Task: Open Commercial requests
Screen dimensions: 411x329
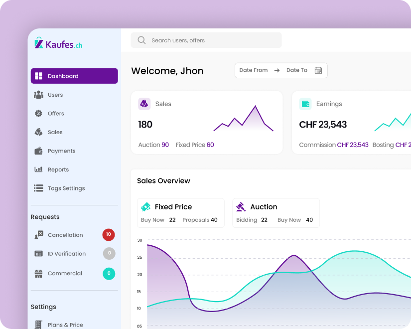Action: pos(74,273)
